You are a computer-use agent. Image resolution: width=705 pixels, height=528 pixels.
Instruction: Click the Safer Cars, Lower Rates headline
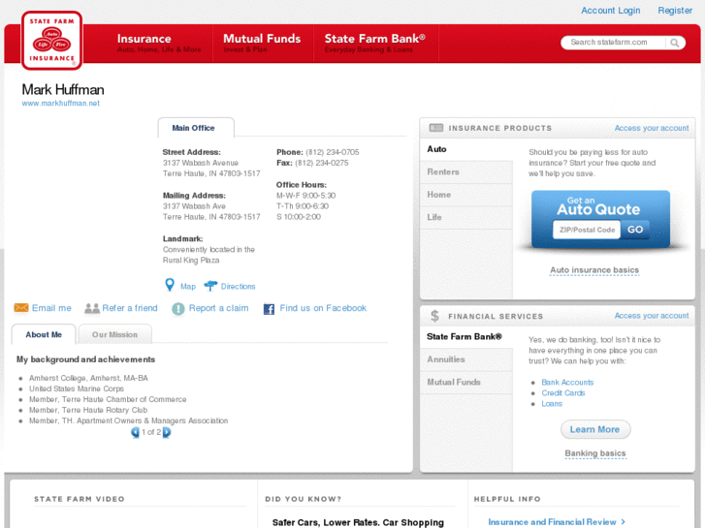(x=358, y=522)
